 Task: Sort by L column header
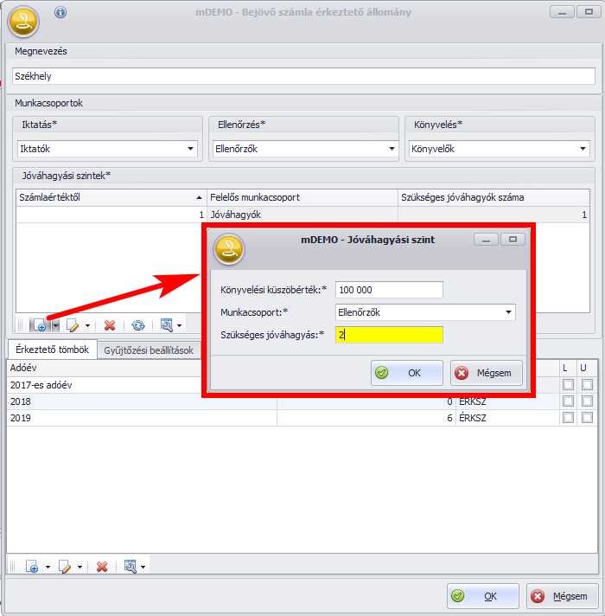568,368
